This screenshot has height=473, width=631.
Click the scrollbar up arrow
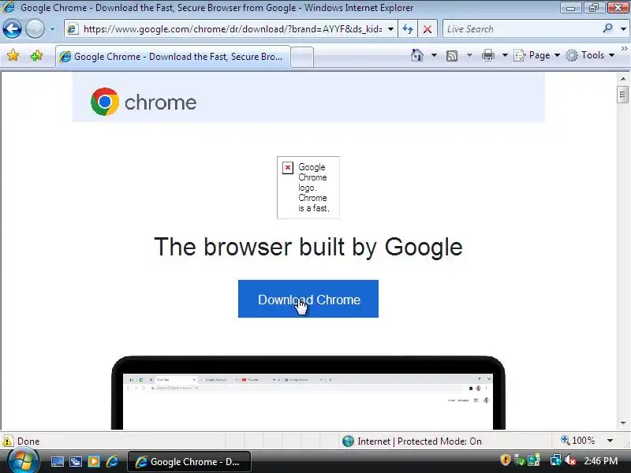(623, 79)
